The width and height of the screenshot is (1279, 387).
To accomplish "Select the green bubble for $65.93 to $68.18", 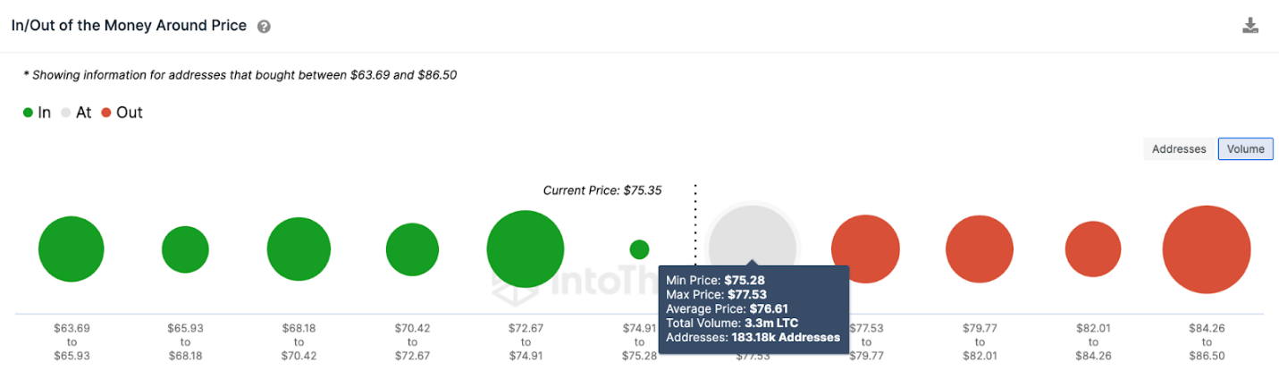I will (x=185, y=249).
